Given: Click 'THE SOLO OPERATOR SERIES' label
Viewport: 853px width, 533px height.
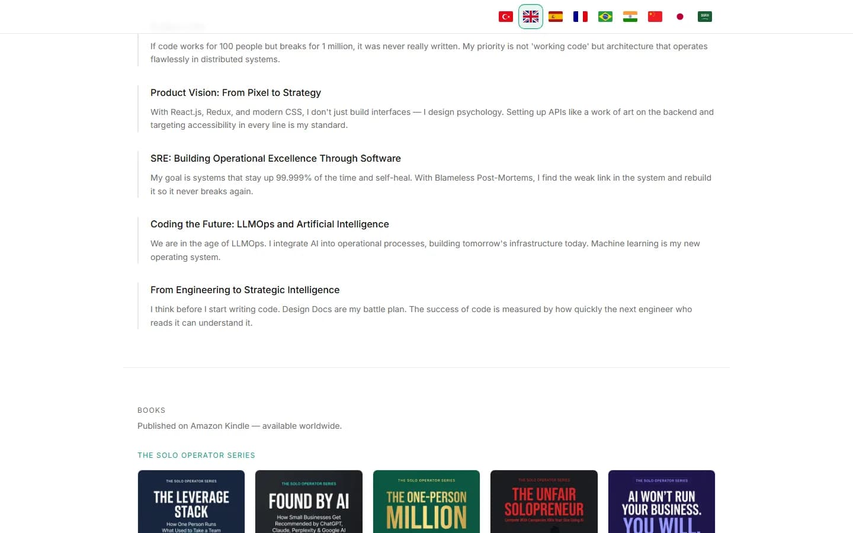Looking at the screenshot, I should point(196,455).
